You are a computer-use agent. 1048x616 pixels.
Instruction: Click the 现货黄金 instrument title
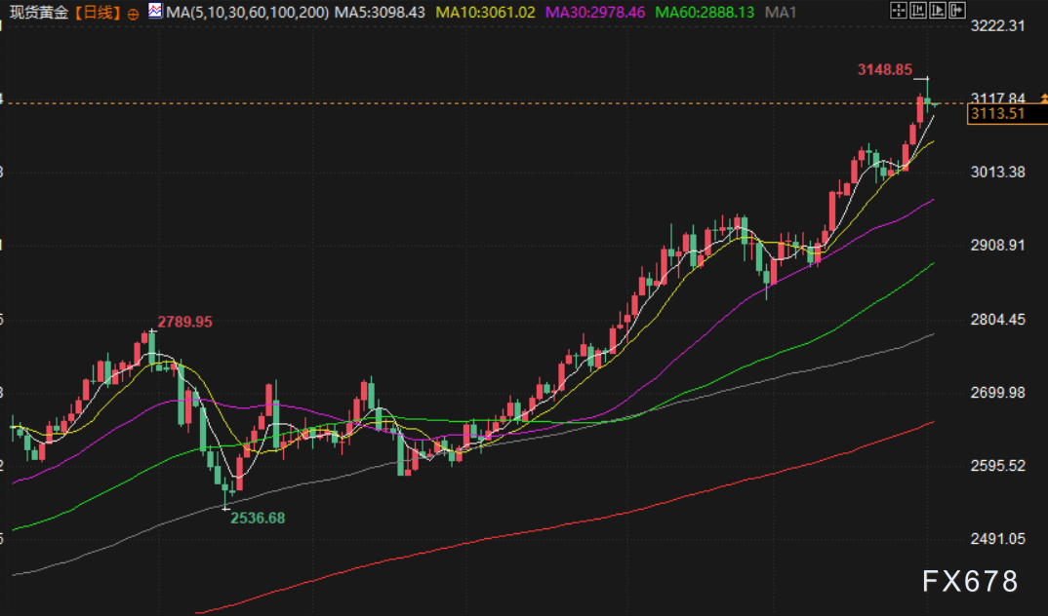[39, 13]
